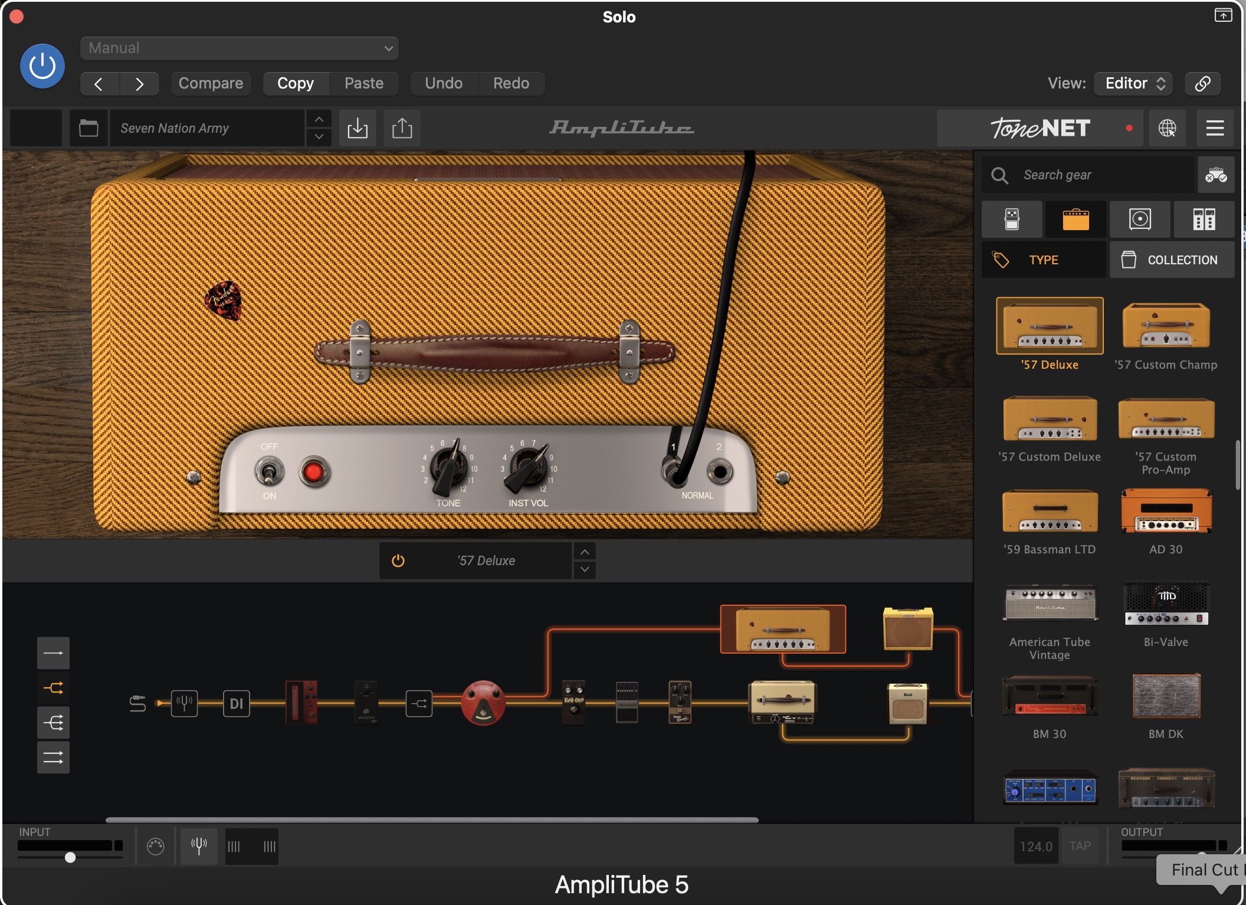Screen dimensions: 1246x905
Task: Choose the single serial chain routing icon
Action: [x=53, y=653]
